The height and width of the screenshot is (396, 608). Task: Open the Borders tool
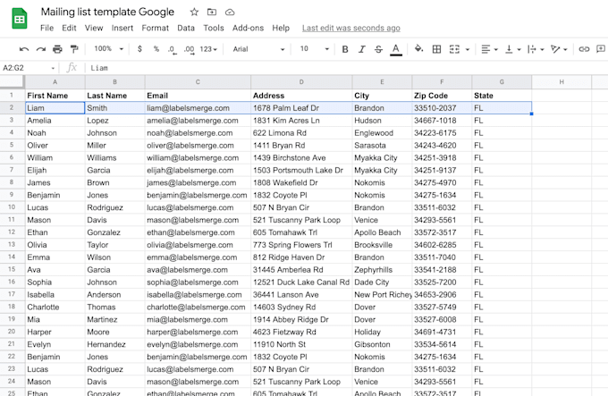coord(436,49)
